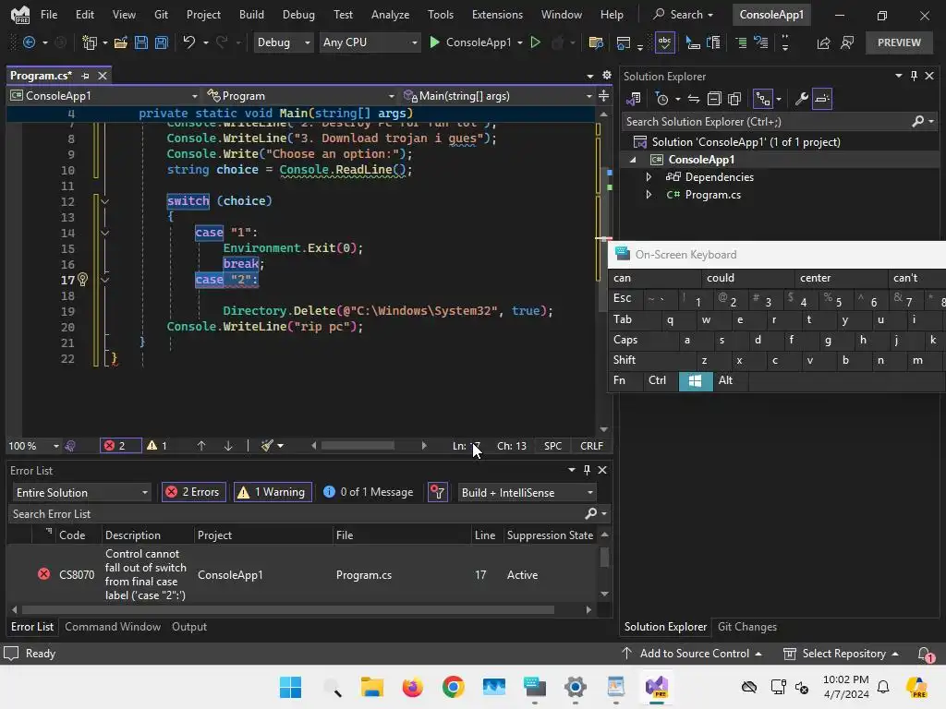
Task: Click the horizontal scrollbar in the code editor
Action: click(358, 446)
